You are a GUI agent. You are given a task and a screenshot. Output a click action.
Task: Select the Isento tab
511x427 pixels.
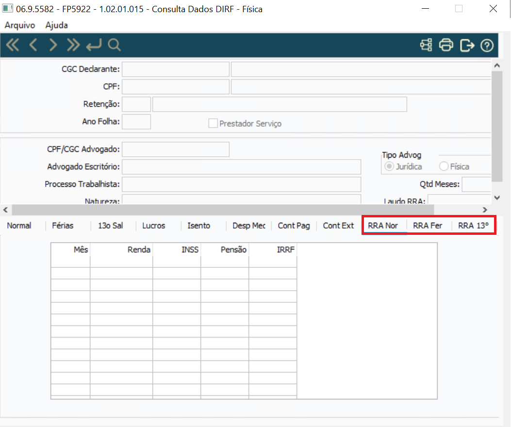[x=199, y=226]
